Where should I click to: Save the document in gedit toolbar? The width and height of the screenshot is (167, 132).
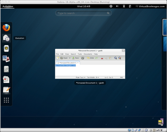(75, 58)
